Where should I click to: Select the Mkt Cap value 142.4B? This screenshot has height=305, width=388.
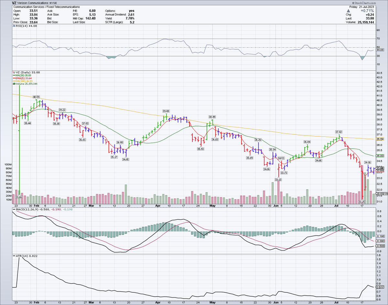point(90,18)
